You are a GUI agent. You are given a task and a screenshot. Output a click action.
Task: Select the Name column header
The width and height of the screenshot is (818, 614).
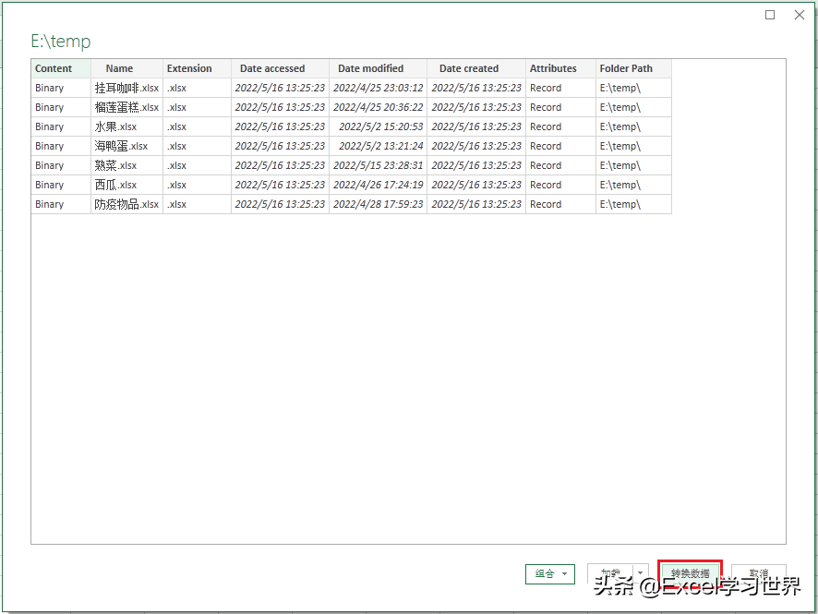(126, 68)
